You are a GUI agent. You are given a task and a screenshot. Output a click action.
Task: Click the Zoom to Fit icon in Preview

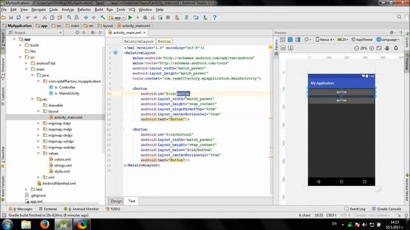pos(379,48)
